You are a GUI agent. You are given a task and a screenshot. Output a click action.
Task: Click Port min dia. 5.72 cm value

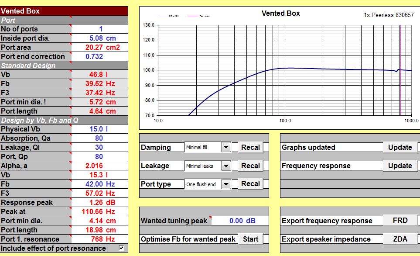(99, 102)
